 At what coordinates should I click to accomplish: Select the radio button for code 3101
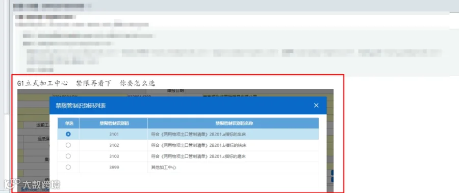pos(68,134)
